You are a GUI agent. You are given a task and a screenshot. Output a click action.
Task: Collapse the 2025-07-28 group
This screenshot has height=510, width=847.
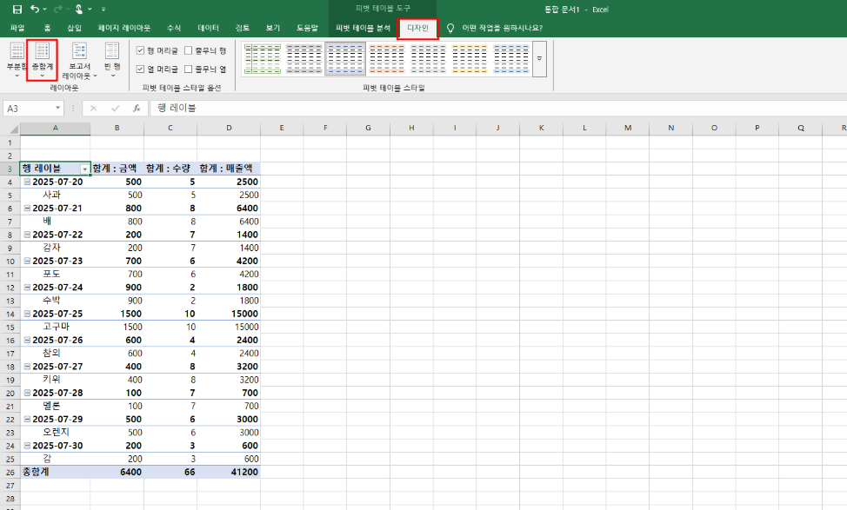point(27,394)
